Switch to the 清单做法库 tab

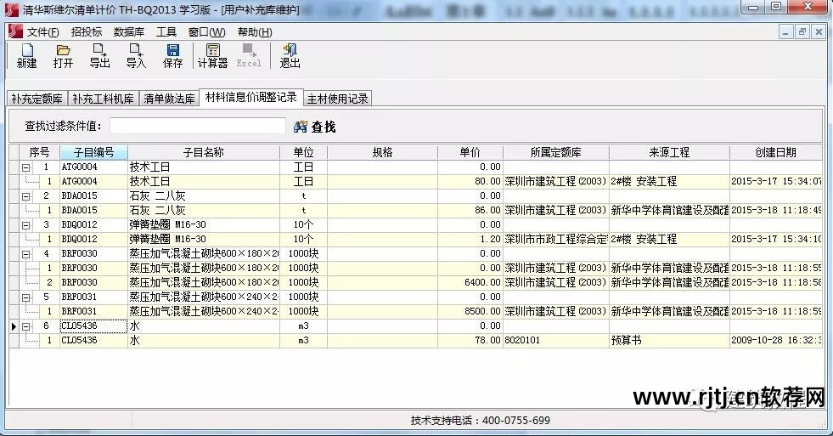pyautogui.click(x=169, y=99)
